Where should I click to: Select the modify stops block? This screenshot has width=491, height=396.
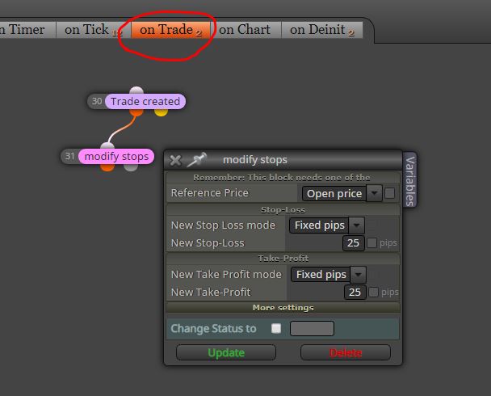pos(116,156)
